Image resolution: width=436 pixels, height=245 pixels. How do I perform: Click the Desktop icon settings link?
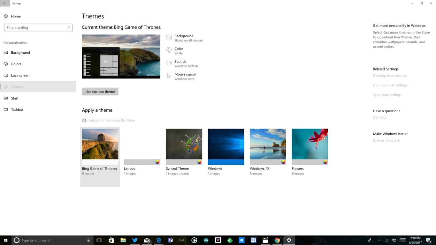click(390, 76)
